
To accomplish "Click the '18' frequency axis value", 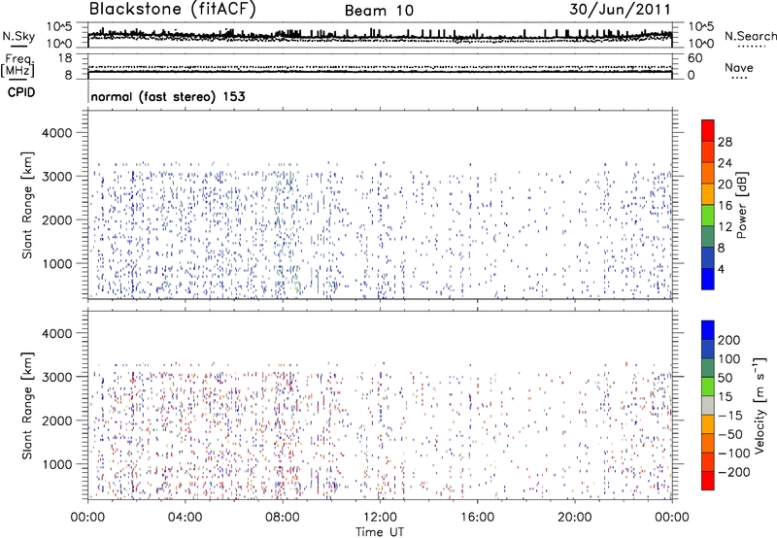I will coord(64,58).
